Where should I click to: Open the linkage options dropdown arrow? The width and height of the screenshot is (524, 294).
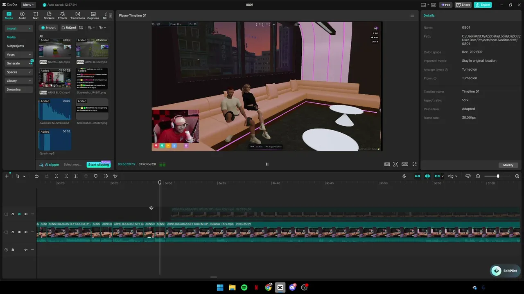tap(443, 176)
